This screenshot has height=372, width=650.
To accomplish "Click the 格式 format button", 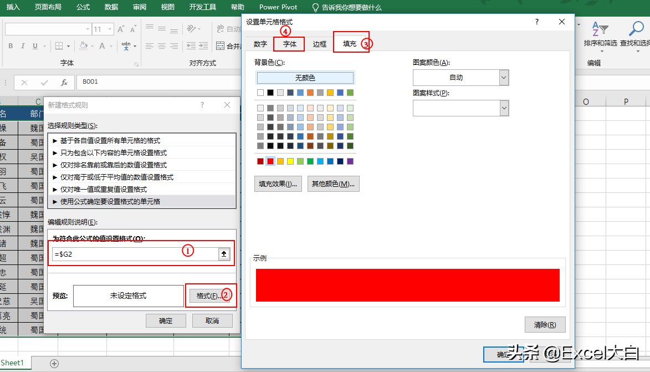I will (x=209, y=295).
